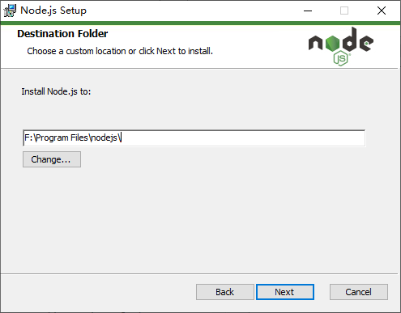
Task: Place the cursor at the "F:" drive letter
Action: point(28,138)
